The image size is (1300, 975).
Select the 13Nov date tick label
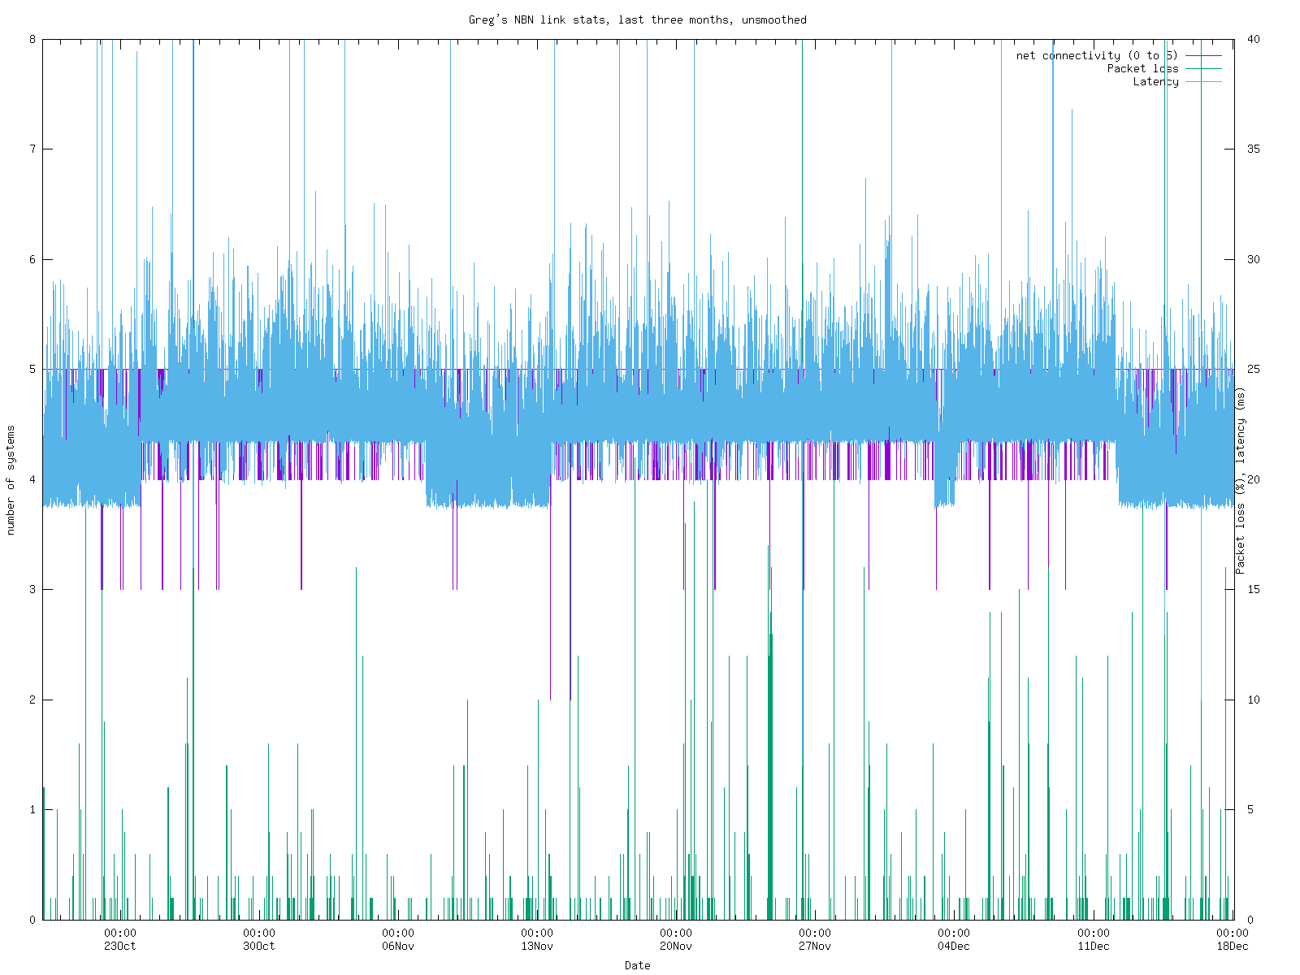(537, 946)
